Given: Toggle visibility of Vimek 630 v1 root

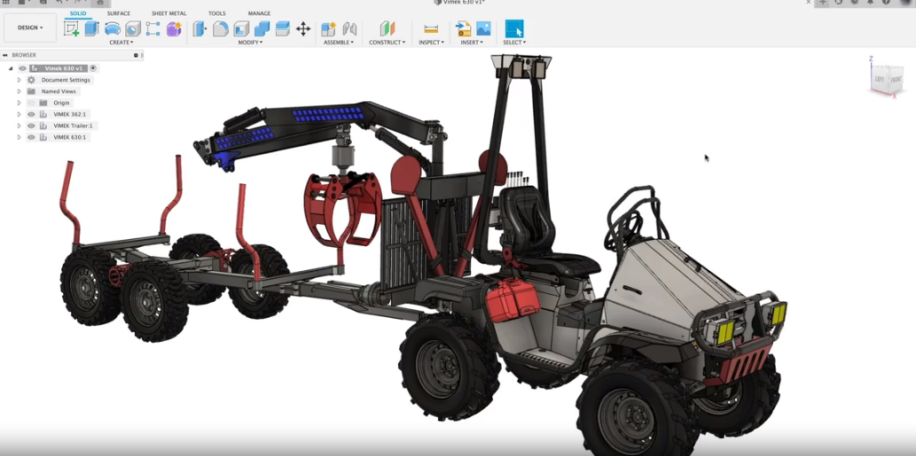Looking at the screenshot, I should (x=23, y=68).
